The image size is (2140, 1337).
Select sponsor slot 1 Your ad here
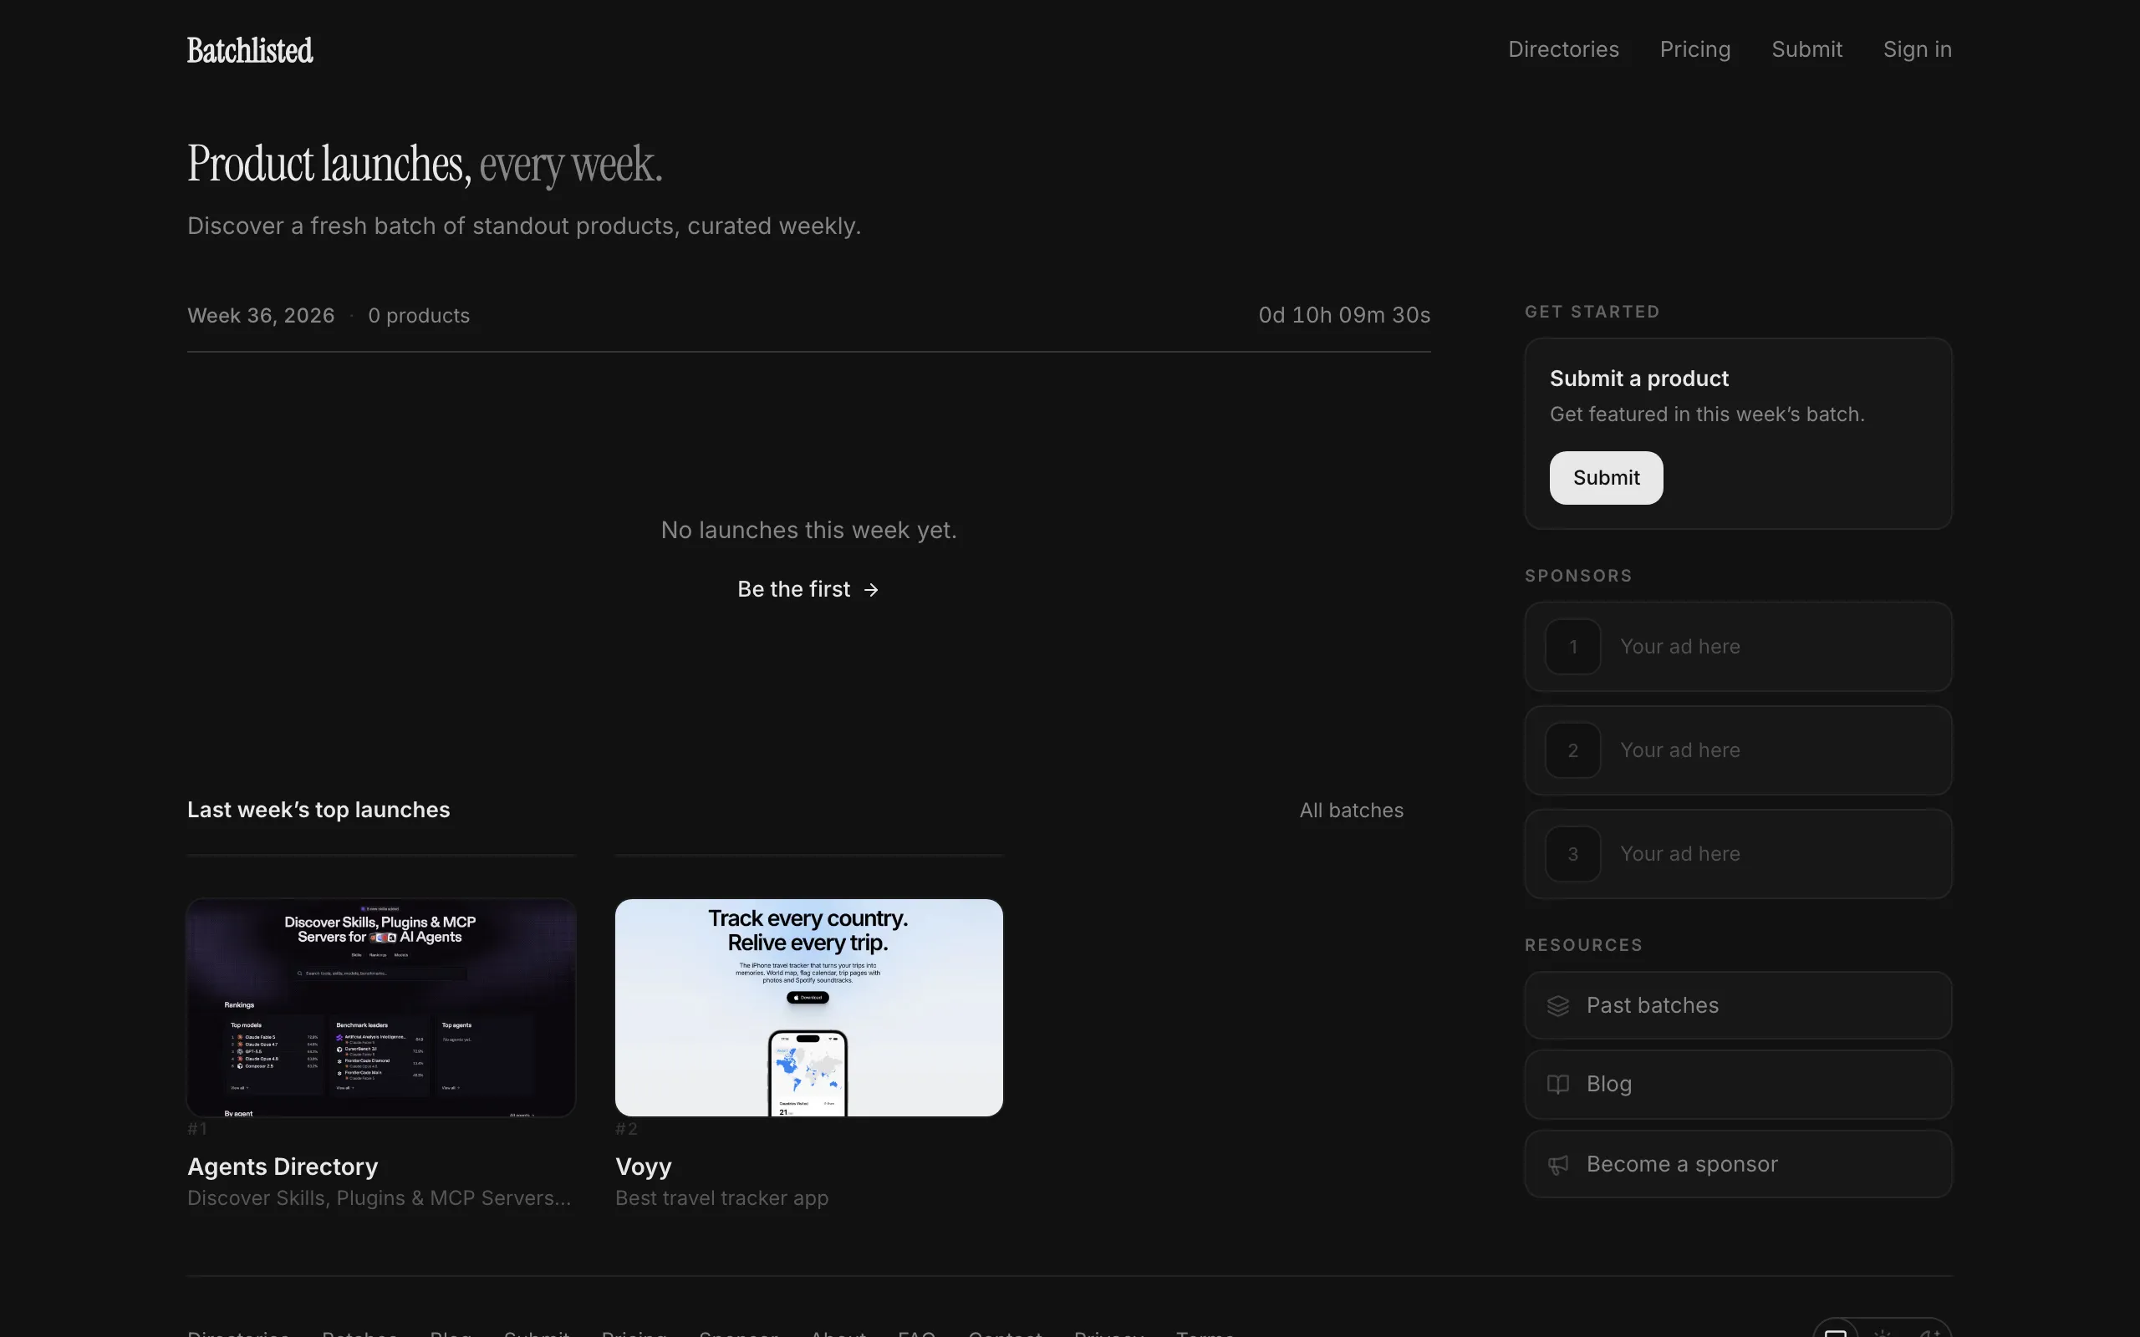click(x=1738, y=647)
